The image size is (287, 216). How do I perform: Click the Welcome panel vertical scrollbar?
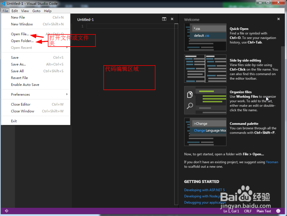pos(283,127)
